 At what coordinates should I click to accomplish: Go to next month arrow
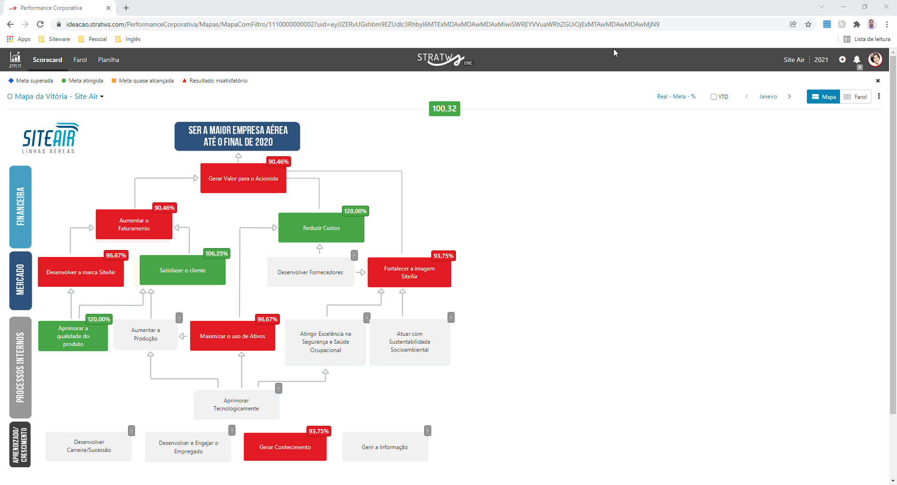pyautogui.click(x=790, y=97)
